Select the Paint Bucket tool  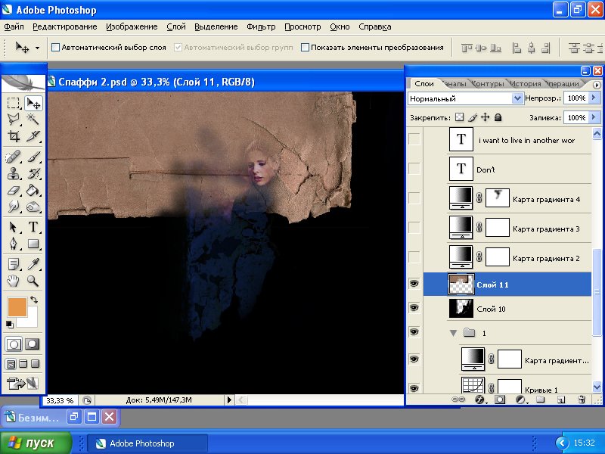(33, 191)
